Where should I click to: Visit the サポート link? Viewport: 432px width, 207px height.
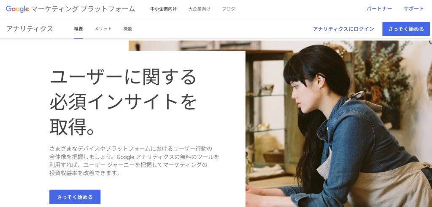413,9
